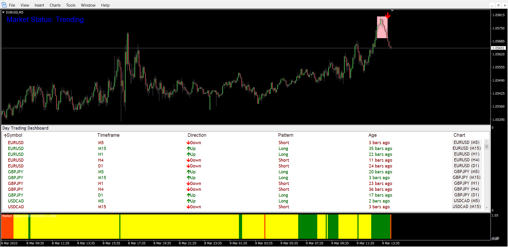Click the green Up arrow in EURUSD H1 row
Viewport: 508px width, 247px height.
(x=189, y=154)
